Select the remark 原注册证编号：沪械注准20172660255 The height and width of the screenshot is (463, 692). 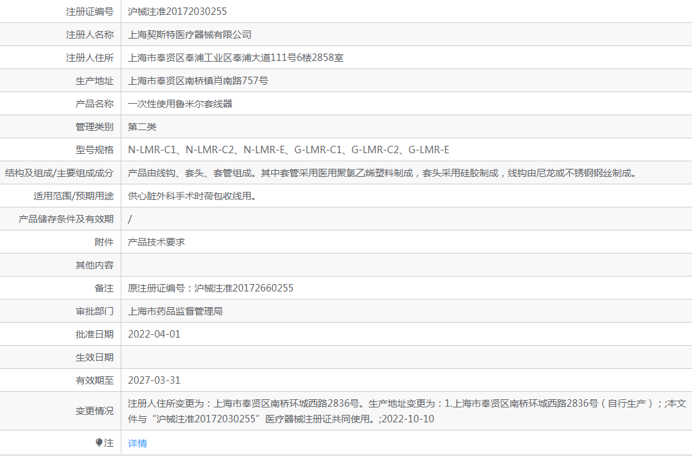pos(210,288)
